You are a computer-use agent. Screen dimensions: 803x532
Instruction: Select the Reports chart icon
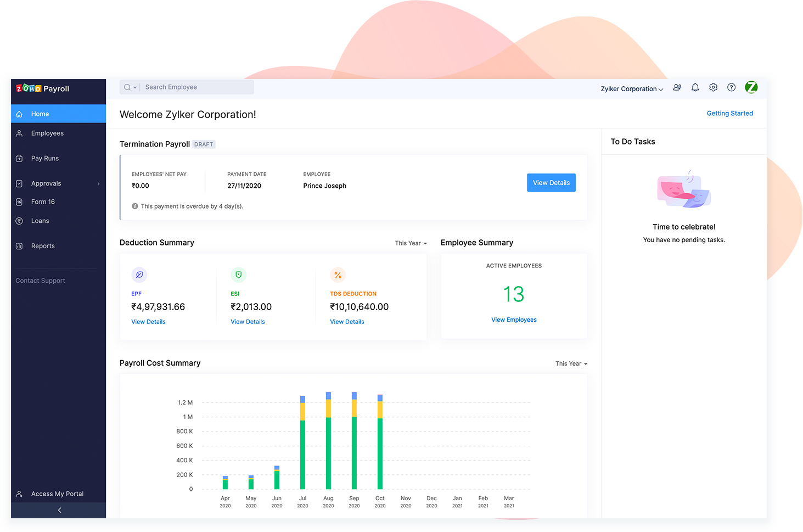coord(19,246)
